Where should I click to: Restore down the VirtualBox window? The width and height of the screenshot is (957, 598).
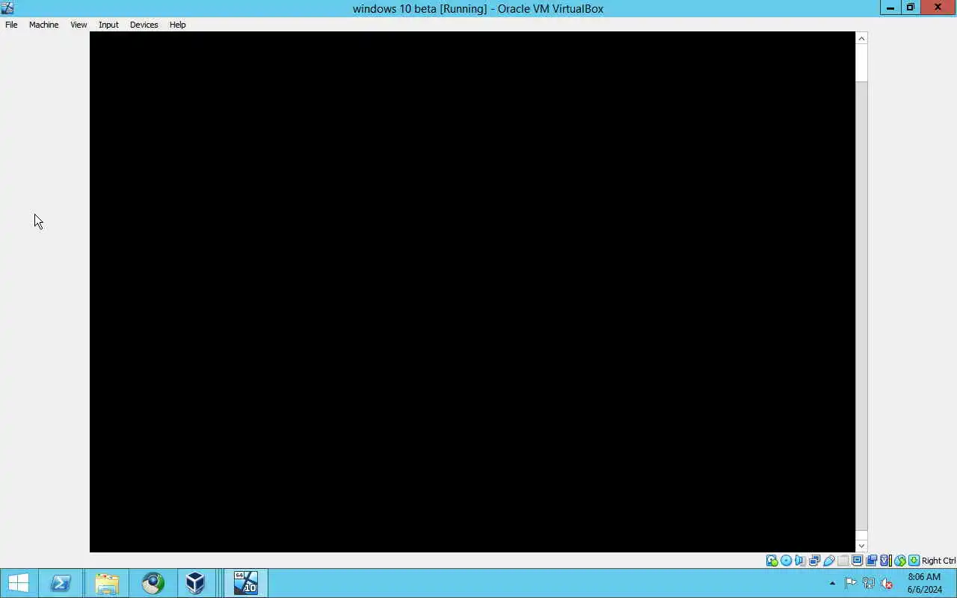(910, 7)
